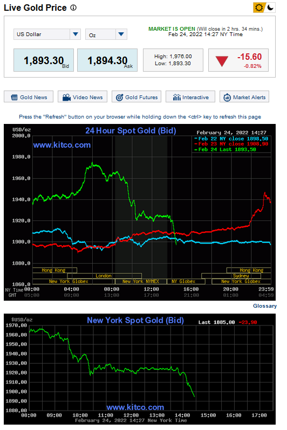Click the US Dollar dropdown arrow
Screen dimensions: 287x430
click(75, 34)
